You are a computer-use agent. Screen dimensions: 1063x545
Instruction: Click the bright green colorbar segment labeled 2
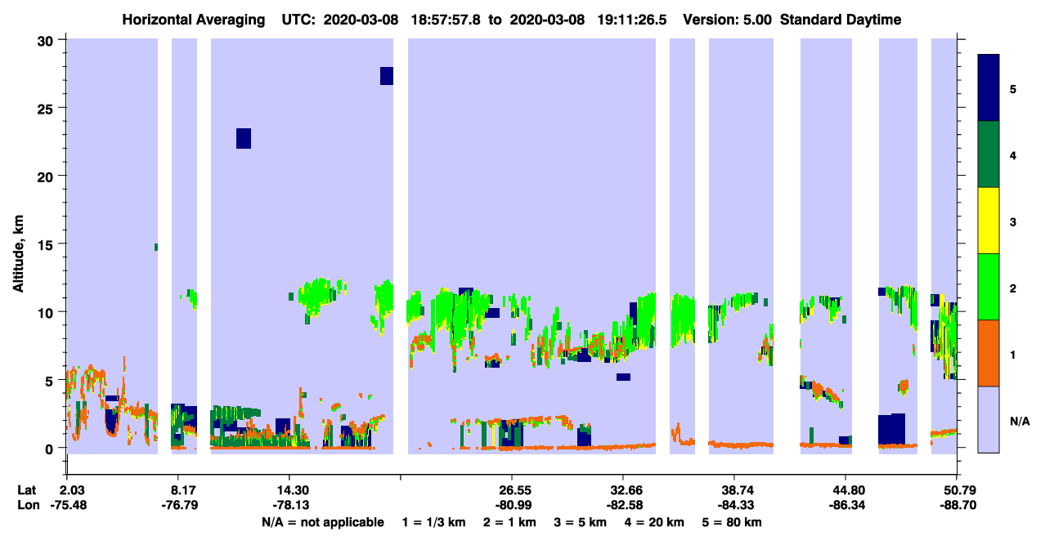[989, 287]
